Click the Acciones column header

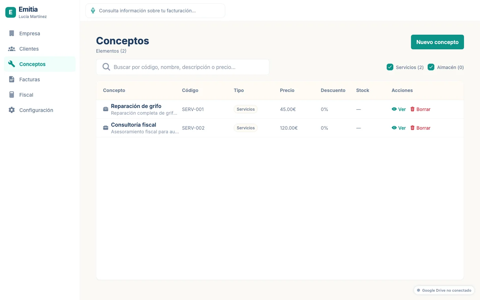(402, 90)
